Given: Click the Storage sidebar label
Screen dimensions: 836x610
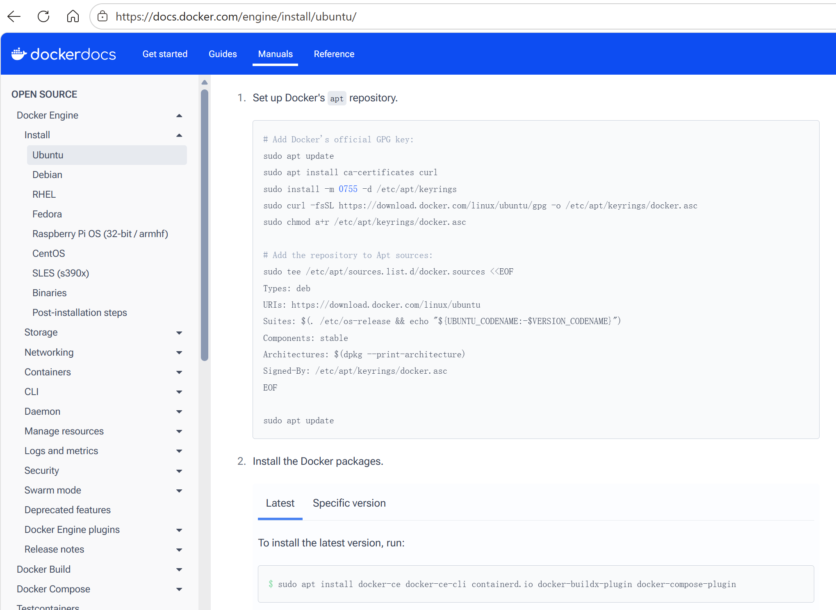Looking at the screenshot, I should (x=41, y=332).
